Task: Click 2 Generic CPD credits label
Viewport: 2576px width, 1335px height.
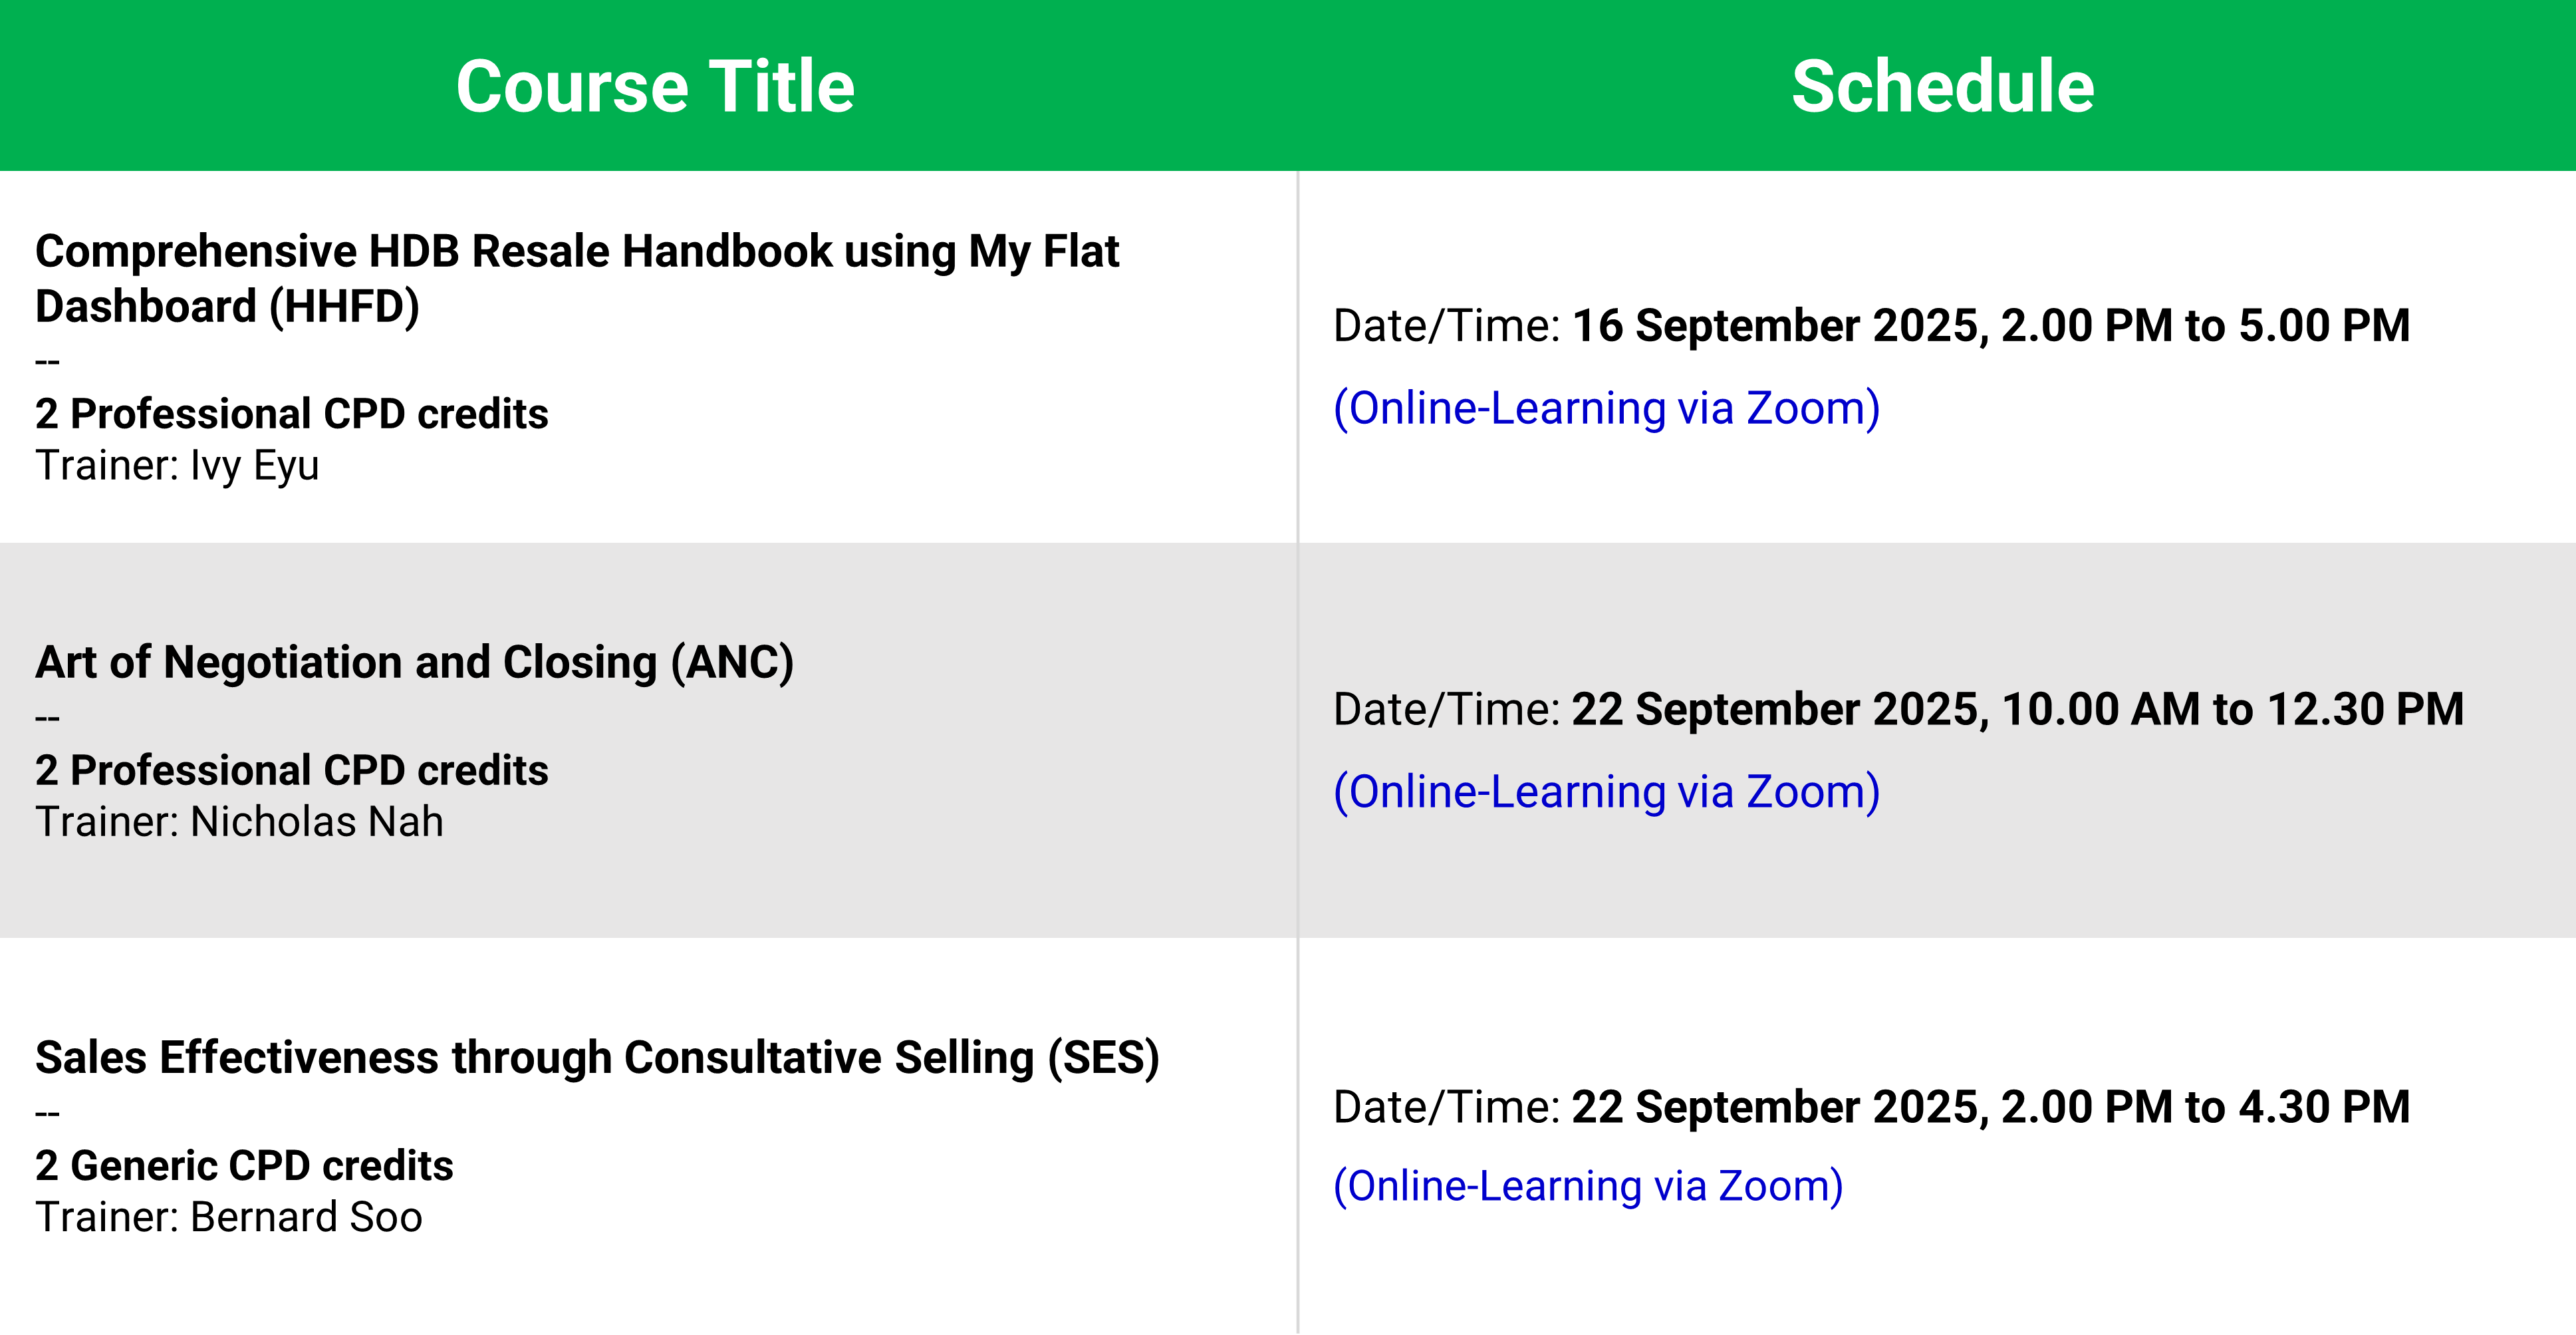Action: [x=244, y=1166]
